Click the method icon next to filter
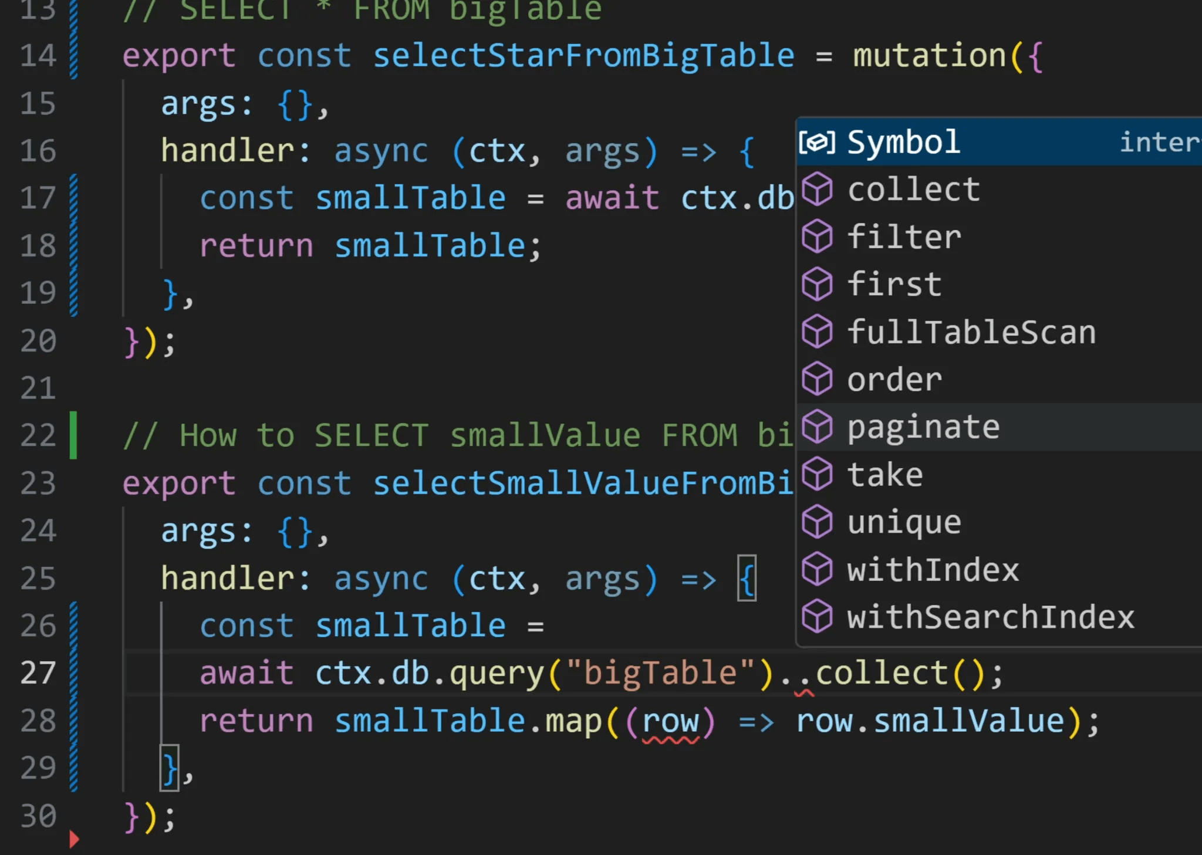 (817, 237)
